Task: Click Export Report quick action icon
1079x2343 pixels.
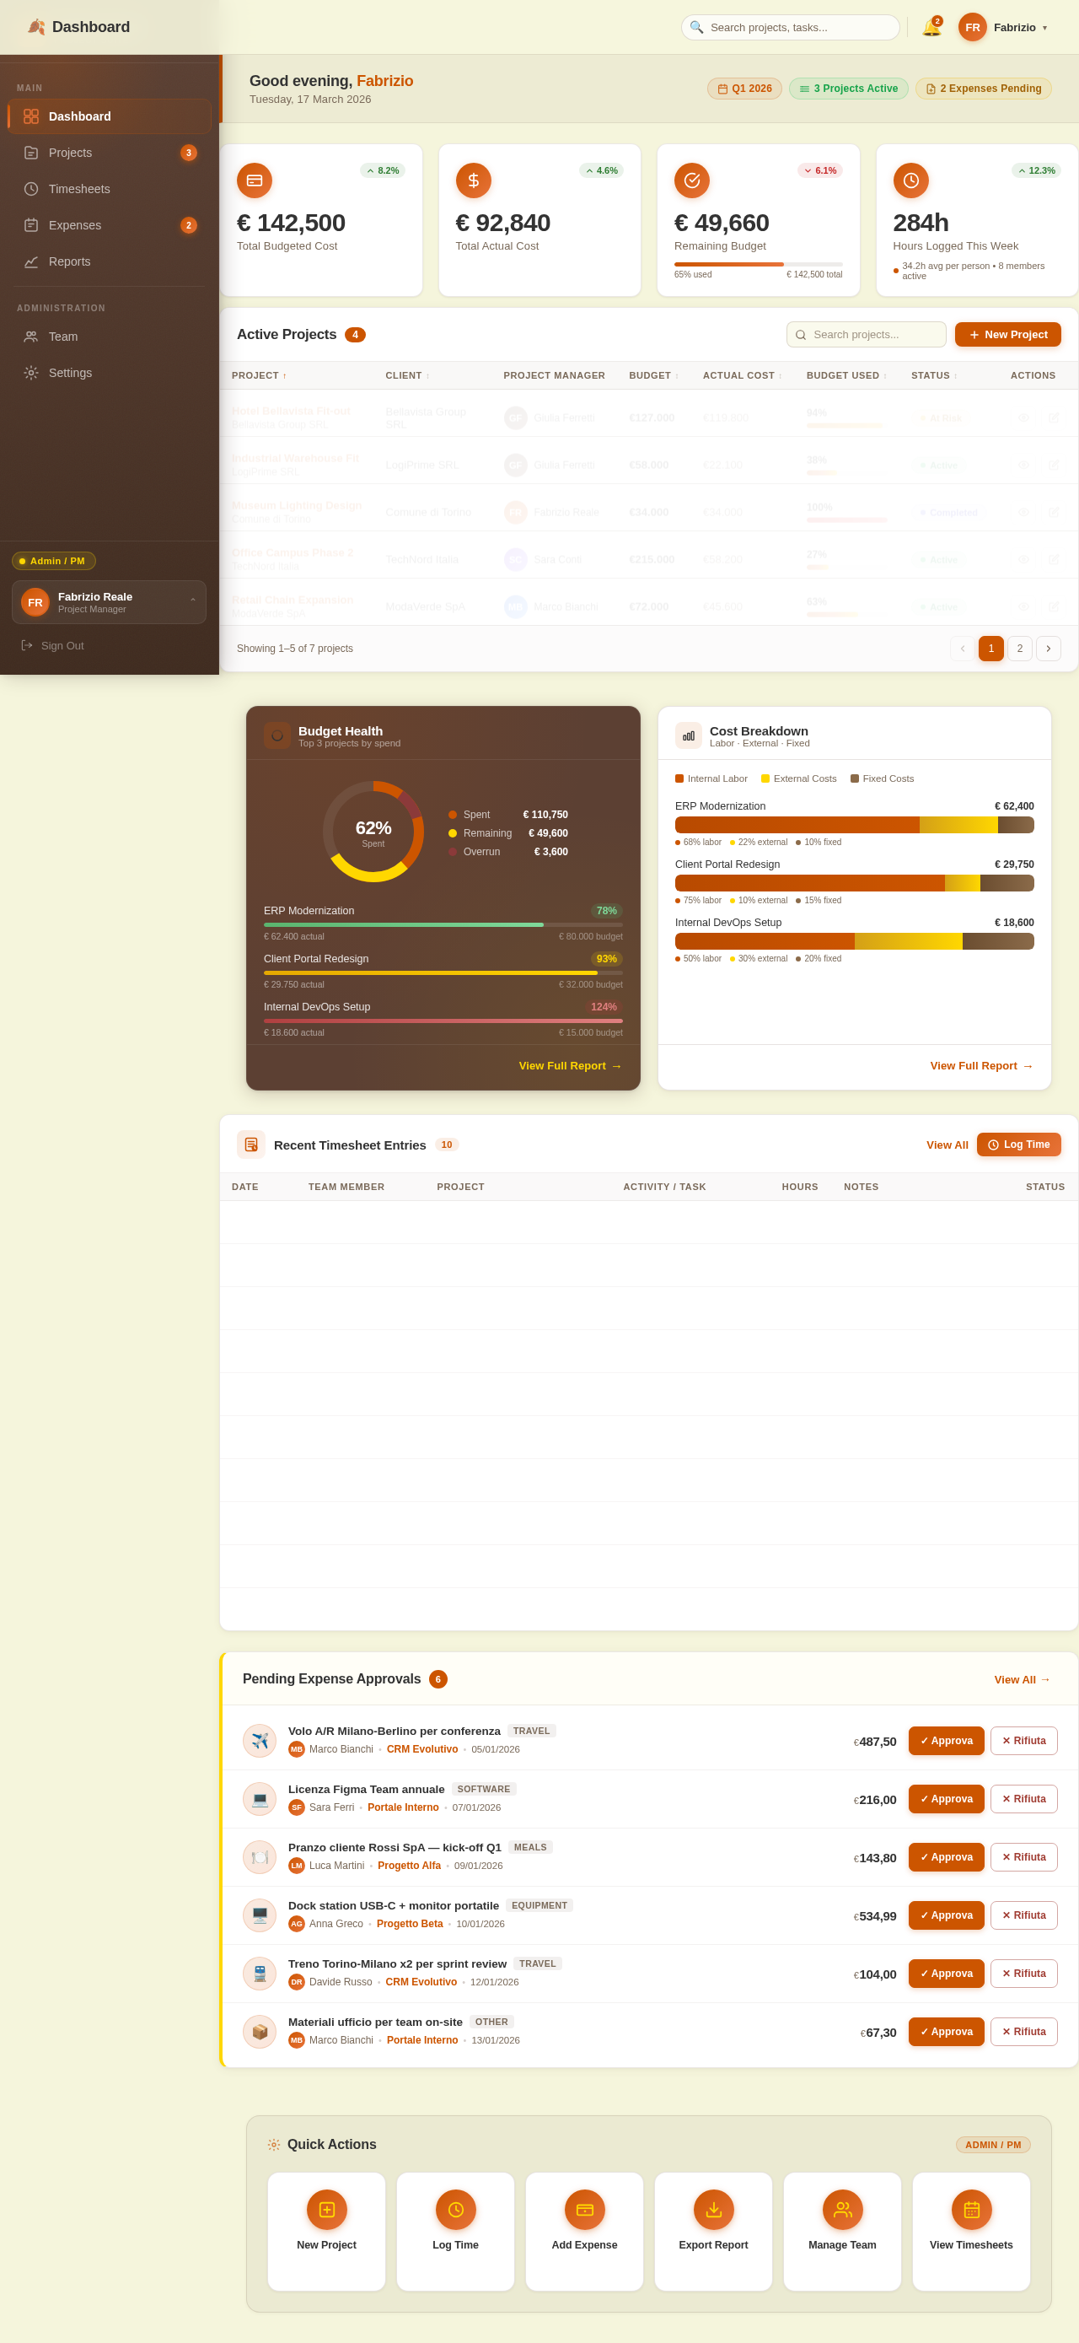Action: 714,2209
